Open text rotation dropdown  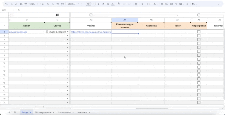coord(156,4)
